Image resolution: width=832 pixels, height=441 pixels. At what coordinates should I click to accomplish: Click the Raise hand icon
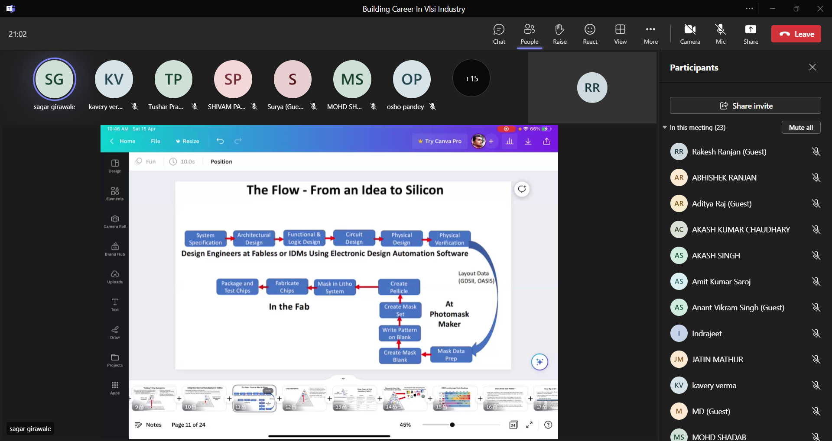coord(559,34)
